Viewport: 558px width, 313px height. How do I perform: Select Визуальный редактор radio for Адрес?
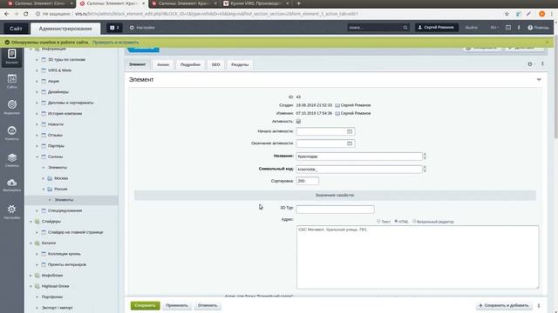click(x=414, y=221)
